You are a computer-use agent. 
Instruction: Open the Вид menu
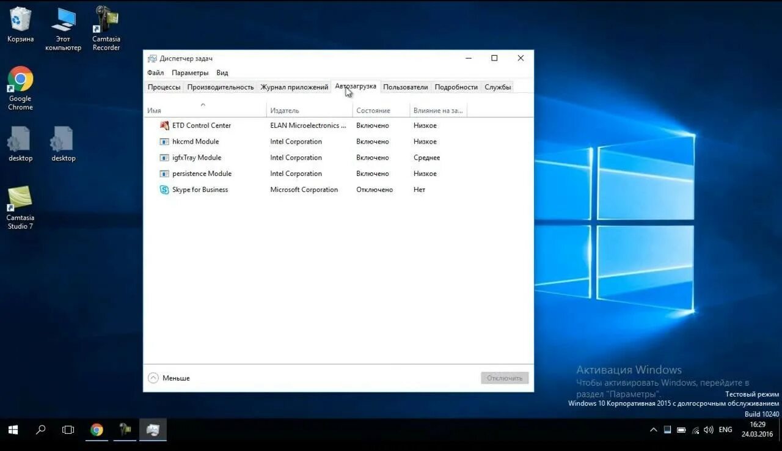pyautogui.click(x=221, y=72)
